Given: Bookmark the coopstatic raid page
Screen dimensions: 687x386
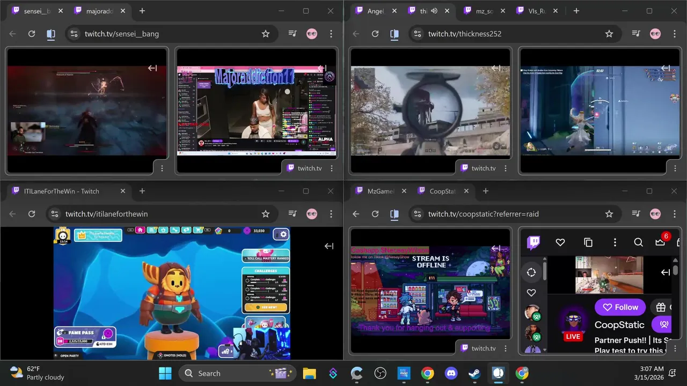Looking at the screenshot, I should point(609,214).
